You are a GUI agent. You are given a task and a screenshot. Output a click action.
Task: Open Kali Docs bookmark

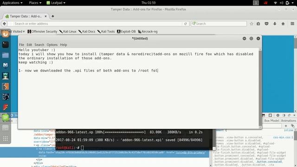(87, 32)
